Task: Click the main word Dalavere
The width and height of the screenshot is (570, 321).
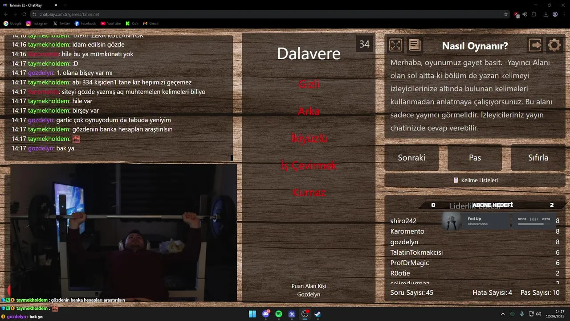Action: click(309, 53)
